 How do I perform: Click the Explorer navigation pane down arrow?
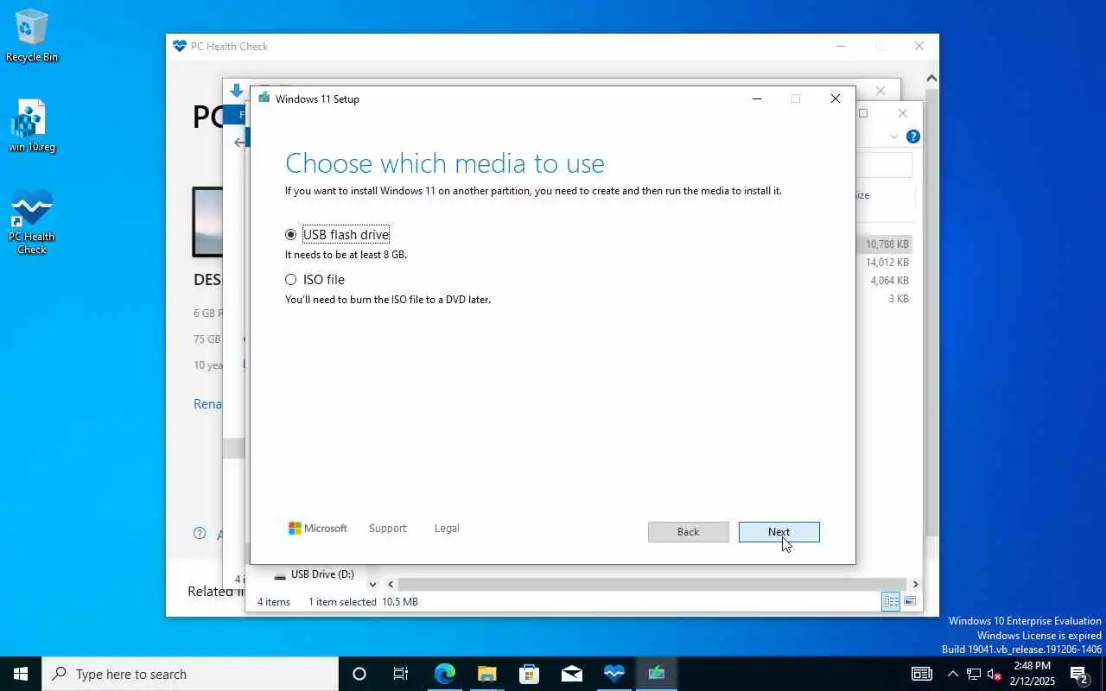point(372,585)
